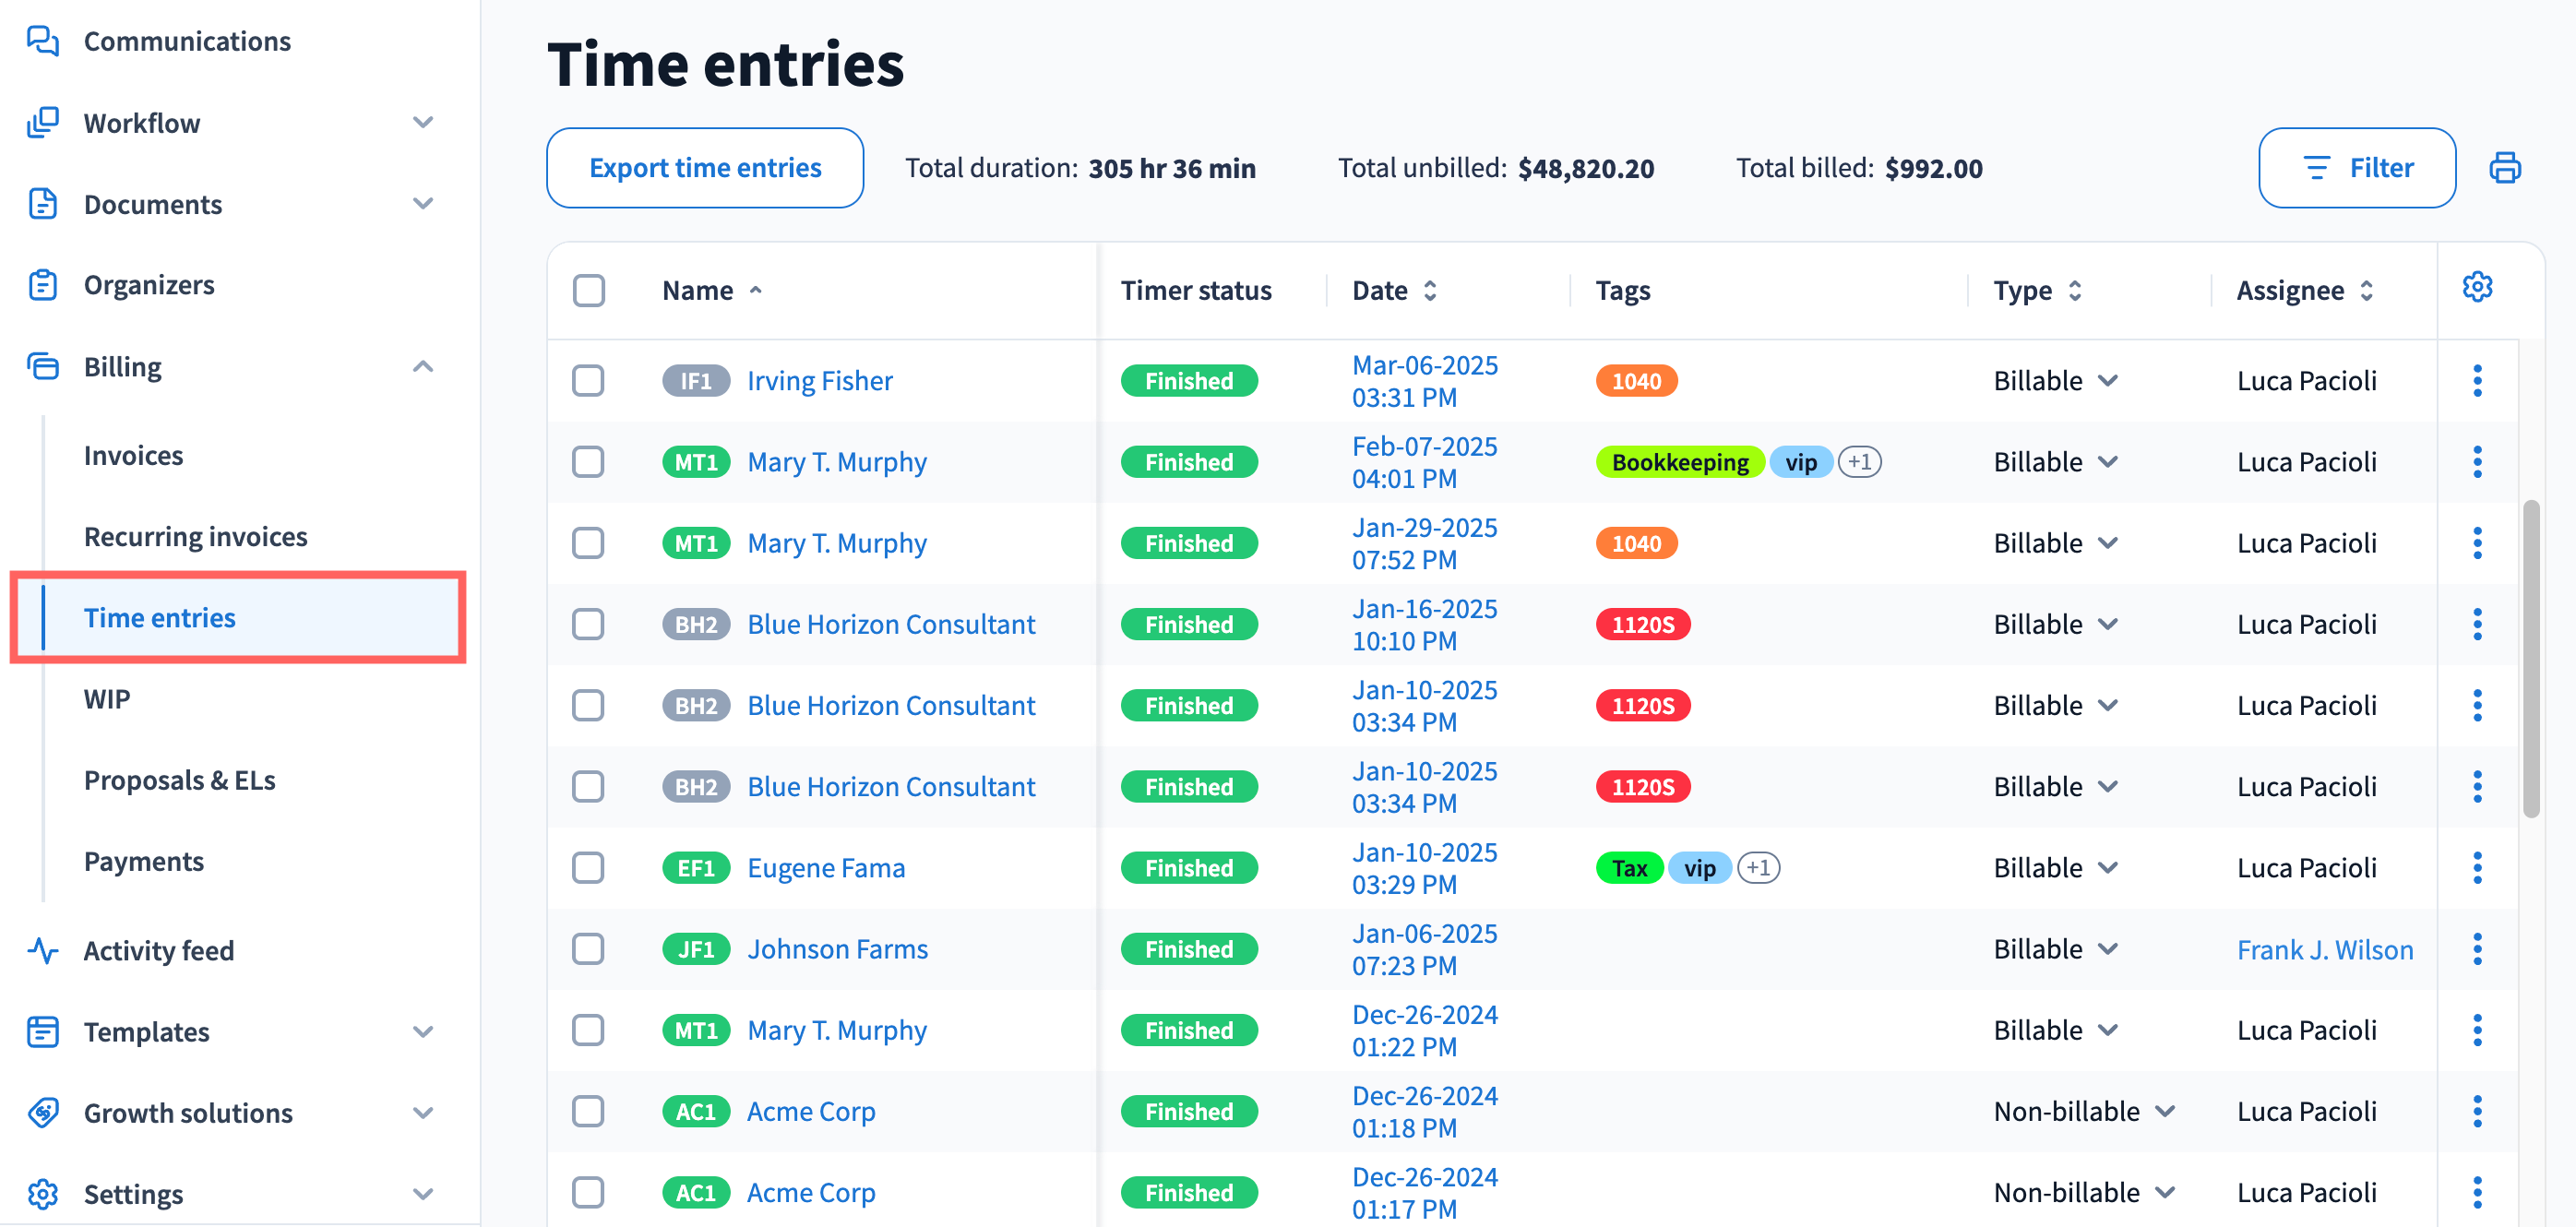Check the Irving Fisher row checkbox
Viewport: 2576px width, 1227px height.
click(x=588, y=381)
